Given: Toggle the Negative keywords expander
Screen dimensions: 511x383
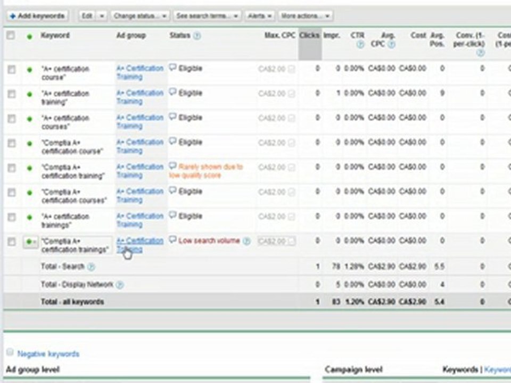Looking at the screenshot, I should click(10, 352).
